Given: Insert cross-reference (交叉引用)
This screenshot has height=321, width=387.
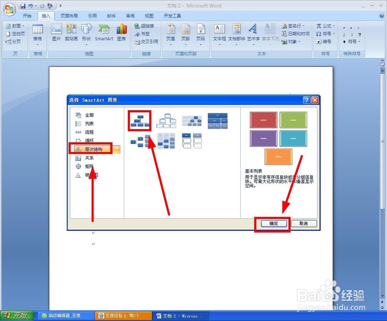Looking at the screenshot, I should (146, 42).
